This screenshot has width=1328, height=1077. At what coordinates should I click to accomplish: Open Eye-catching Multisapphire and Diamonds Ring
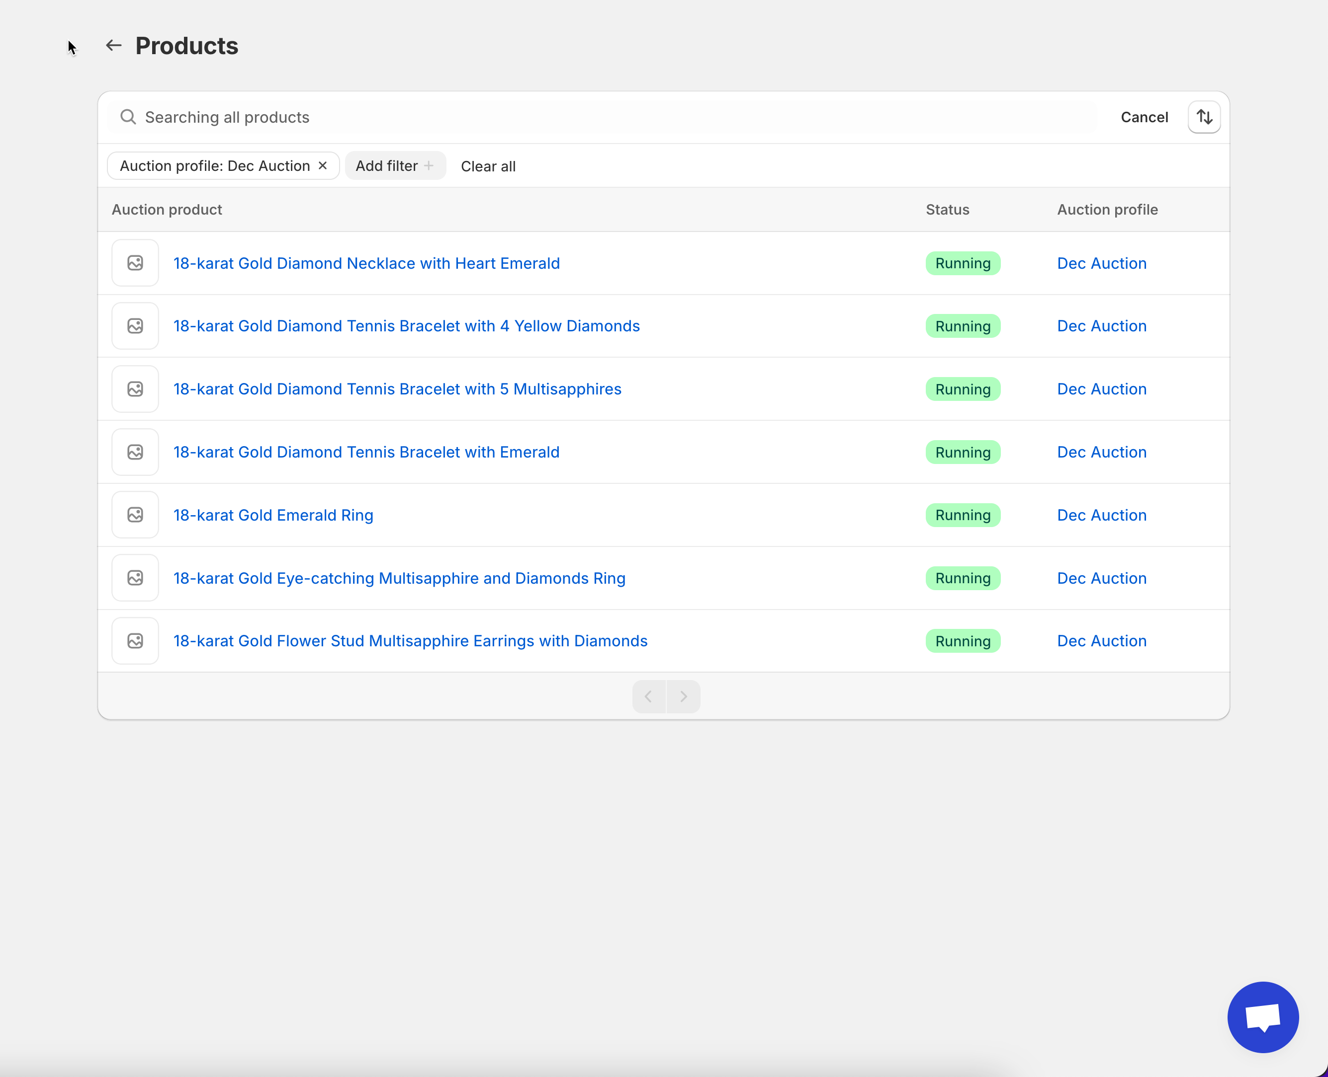click(x=399, y=578)
